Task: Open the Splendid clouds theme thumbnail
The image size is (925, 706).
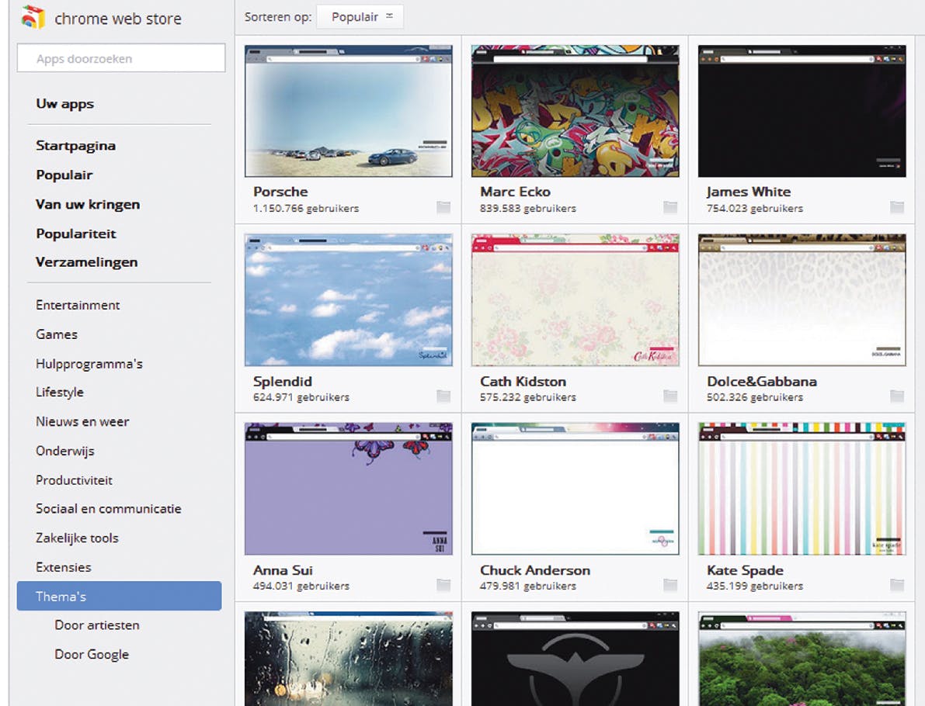Action: coord(349,300)
